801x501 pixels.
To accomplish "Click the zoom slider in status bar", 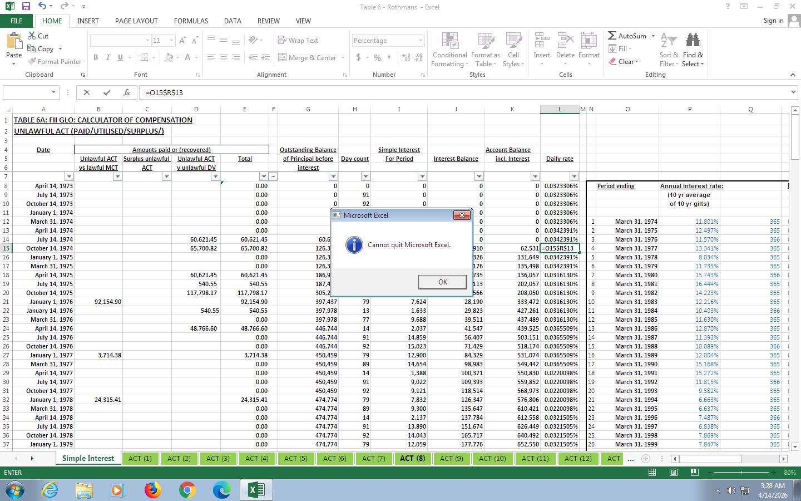I will 741,473.
